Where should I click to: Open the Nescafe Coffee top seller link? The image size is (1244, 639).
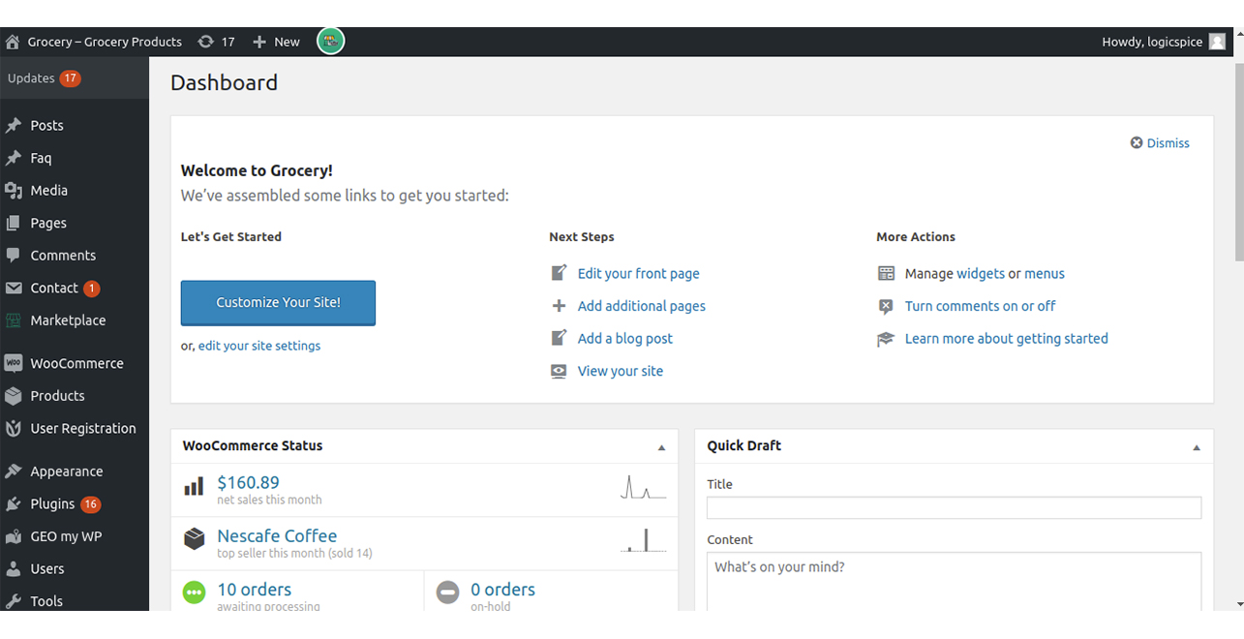(277, 535)
